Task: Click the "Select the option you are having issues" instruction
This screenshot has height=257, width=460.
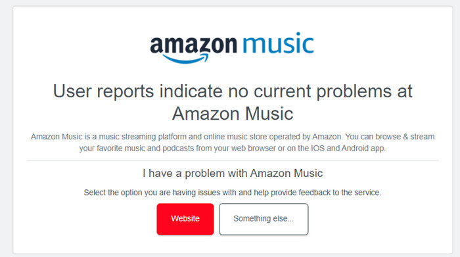Action: (x=233, y=193)
